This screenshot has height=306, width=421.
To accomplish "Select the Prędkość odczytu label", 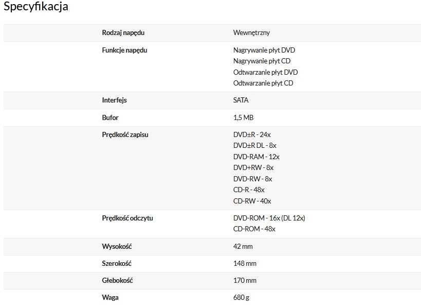I will coord(127,218).
